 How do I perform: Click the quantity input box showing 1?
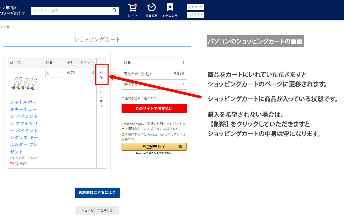point(53,74)
